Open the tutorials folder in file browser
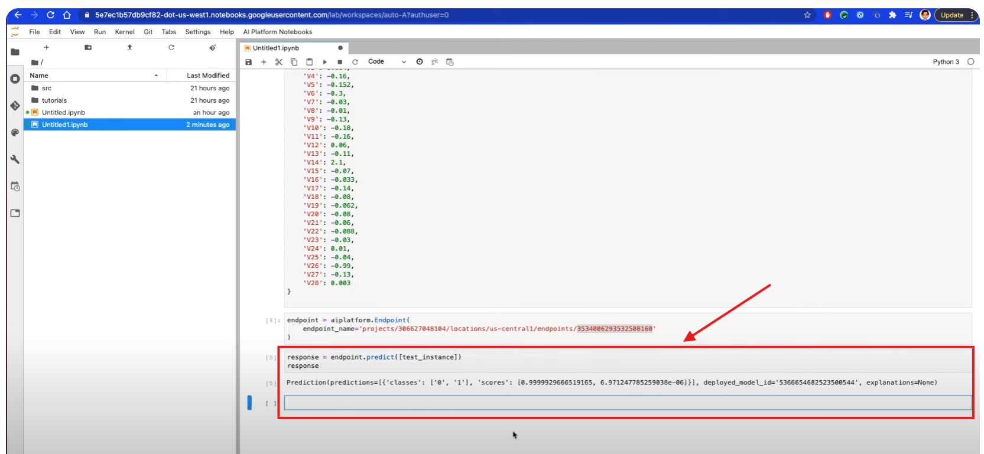Screen dimensions: 984x454 tap(54, 100)
